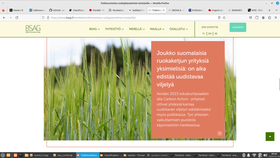The height and width of the screenshot is (158, 280).
Task: Expand the MERELLÄ menu
Action: (137, 29)
